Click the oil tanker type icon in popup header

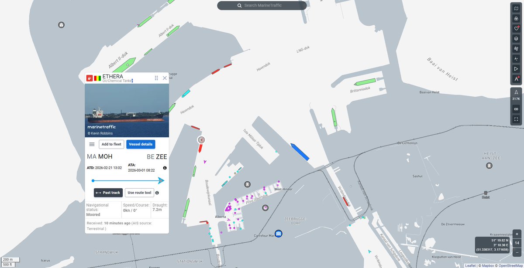point(89,78)
